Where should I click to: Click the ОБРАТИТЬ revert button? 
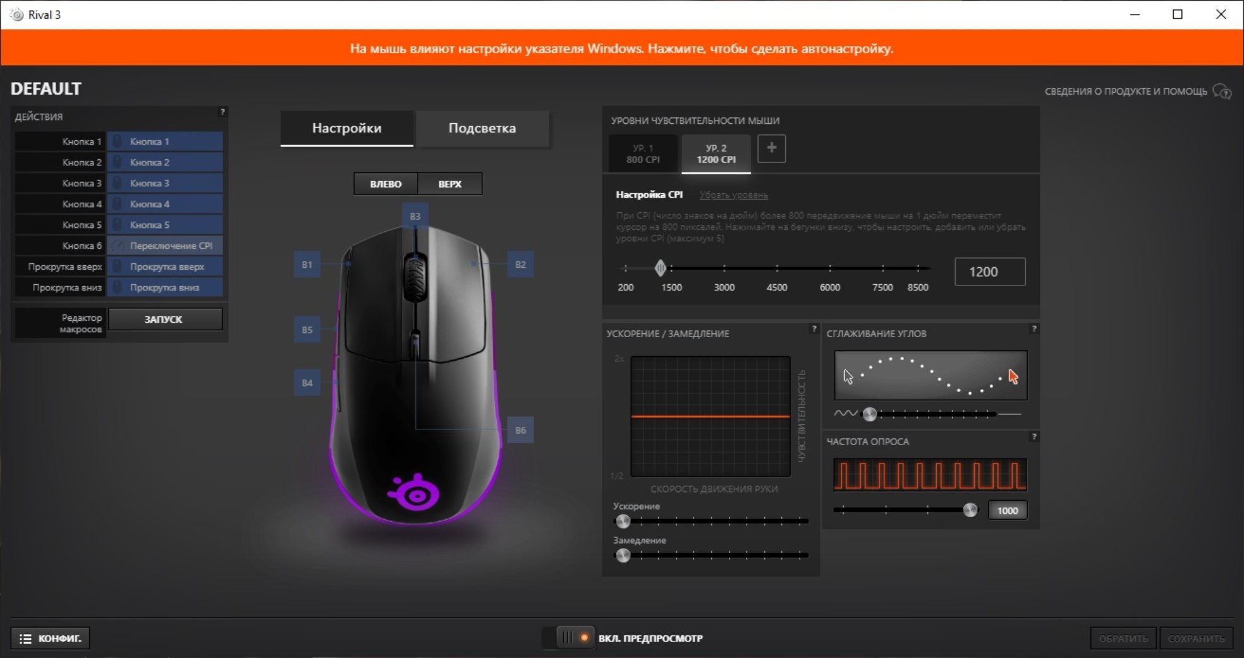(1123, 638)
